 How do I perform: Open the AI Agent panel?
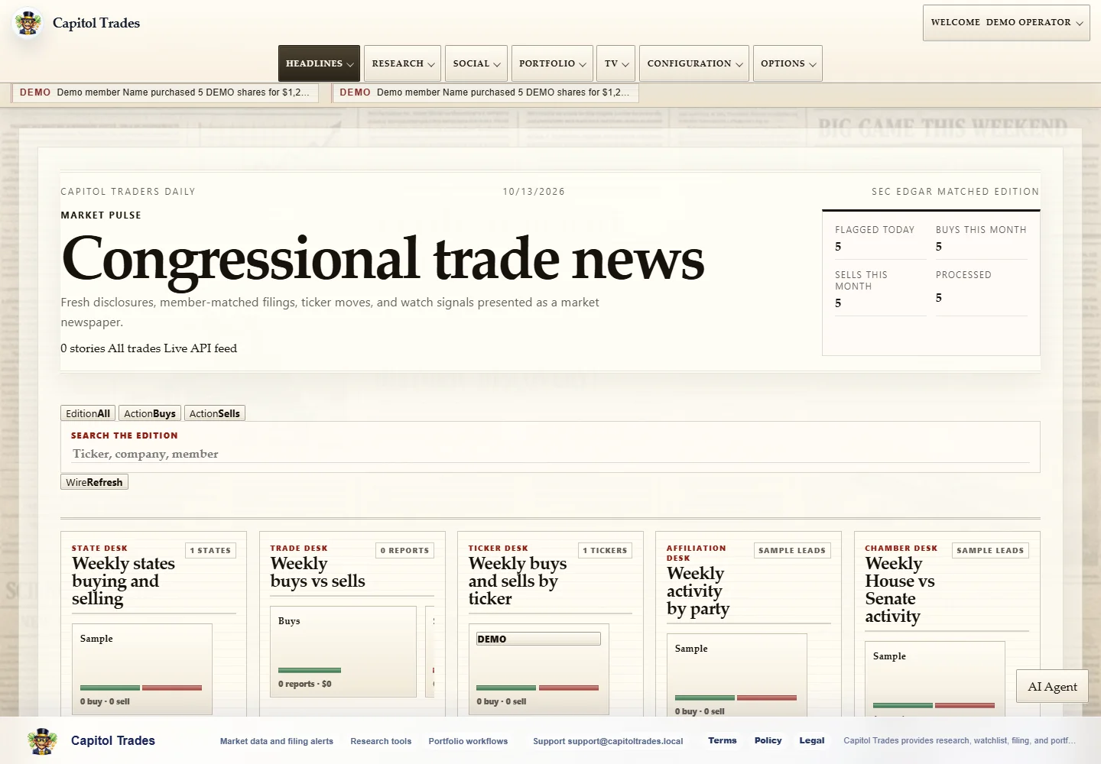[x=1052, y=686]
